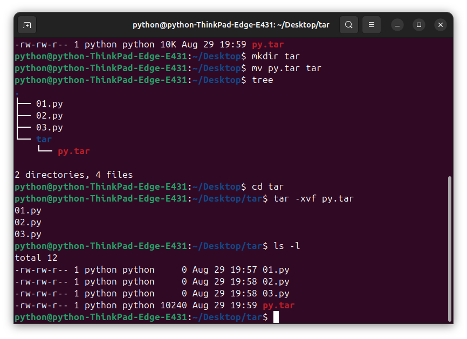Click the 'total 12' line
Image resolution: width=467 pixels, height=339 pixels.
pyautogui.click(x=36, y=258)
